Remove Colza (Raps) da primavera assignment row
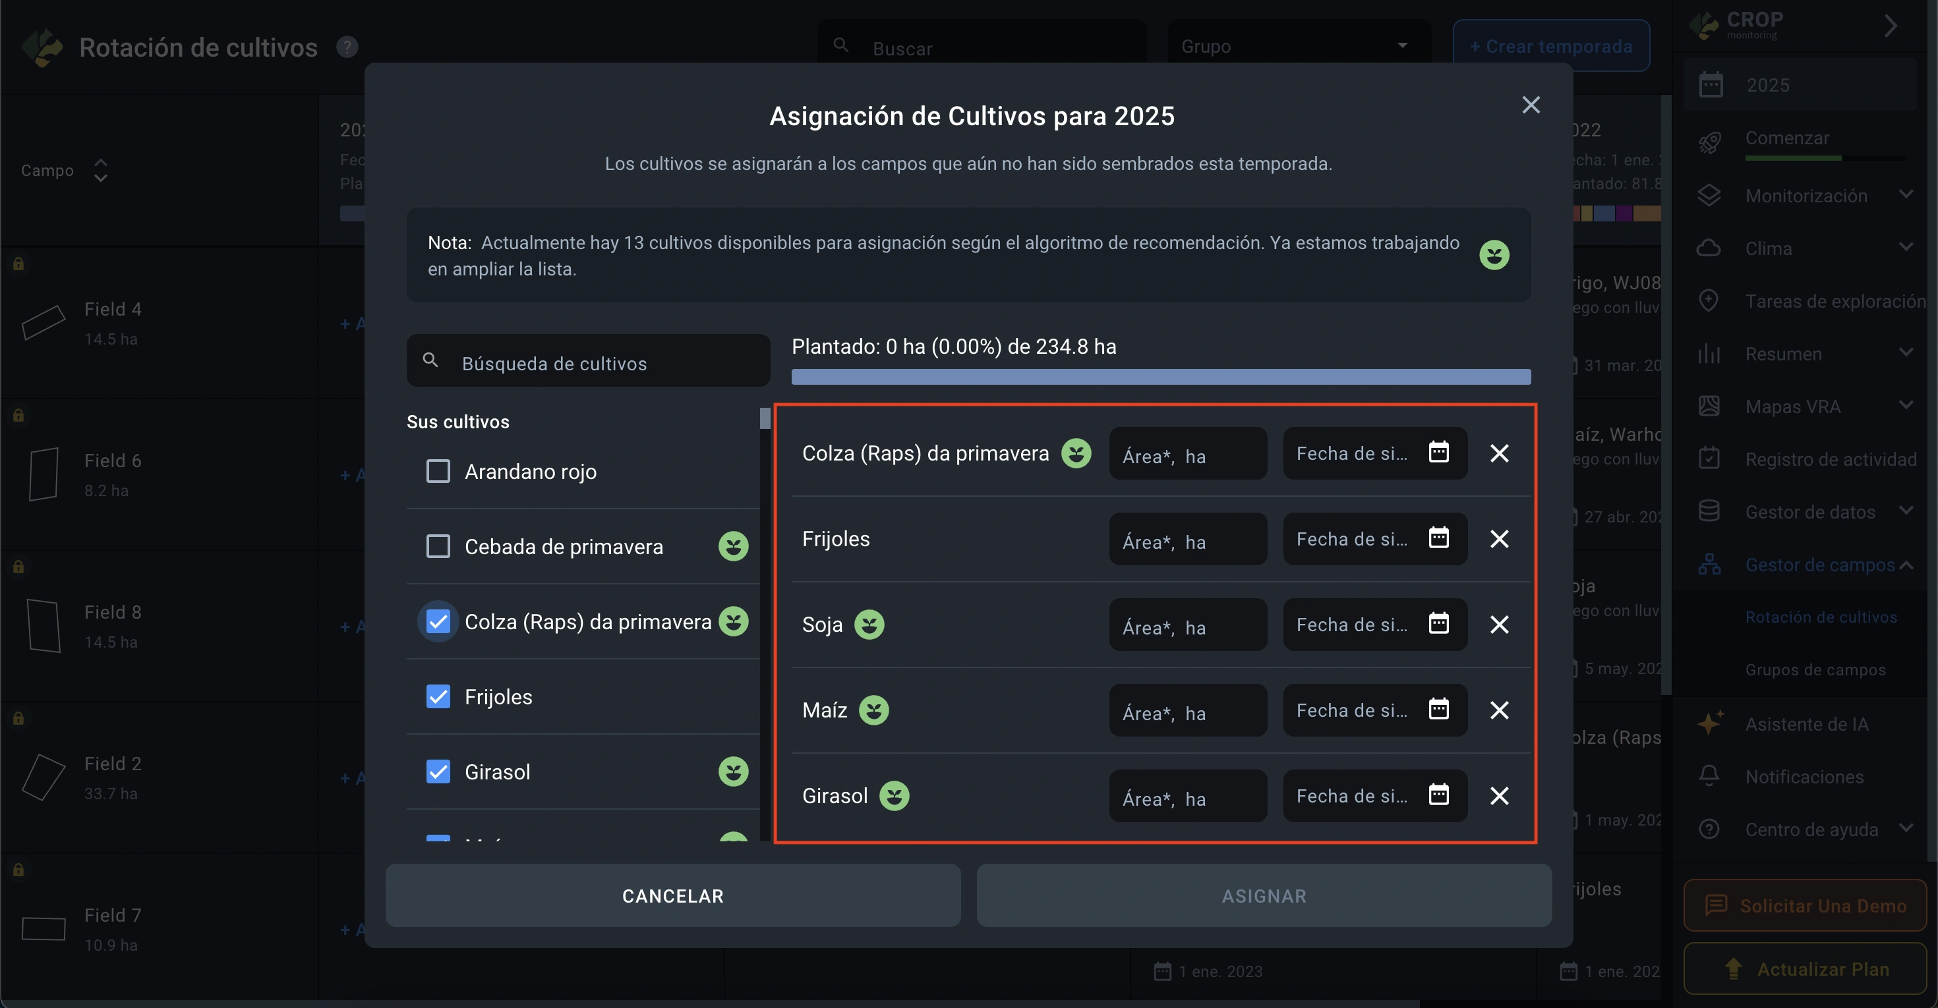This screenshot has height=1008, width=1938. (x=1498, y=453)
